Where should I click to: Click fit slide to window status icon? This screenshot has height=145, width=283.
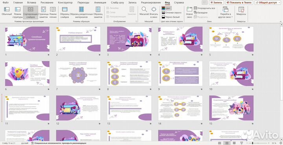[280, 143]
